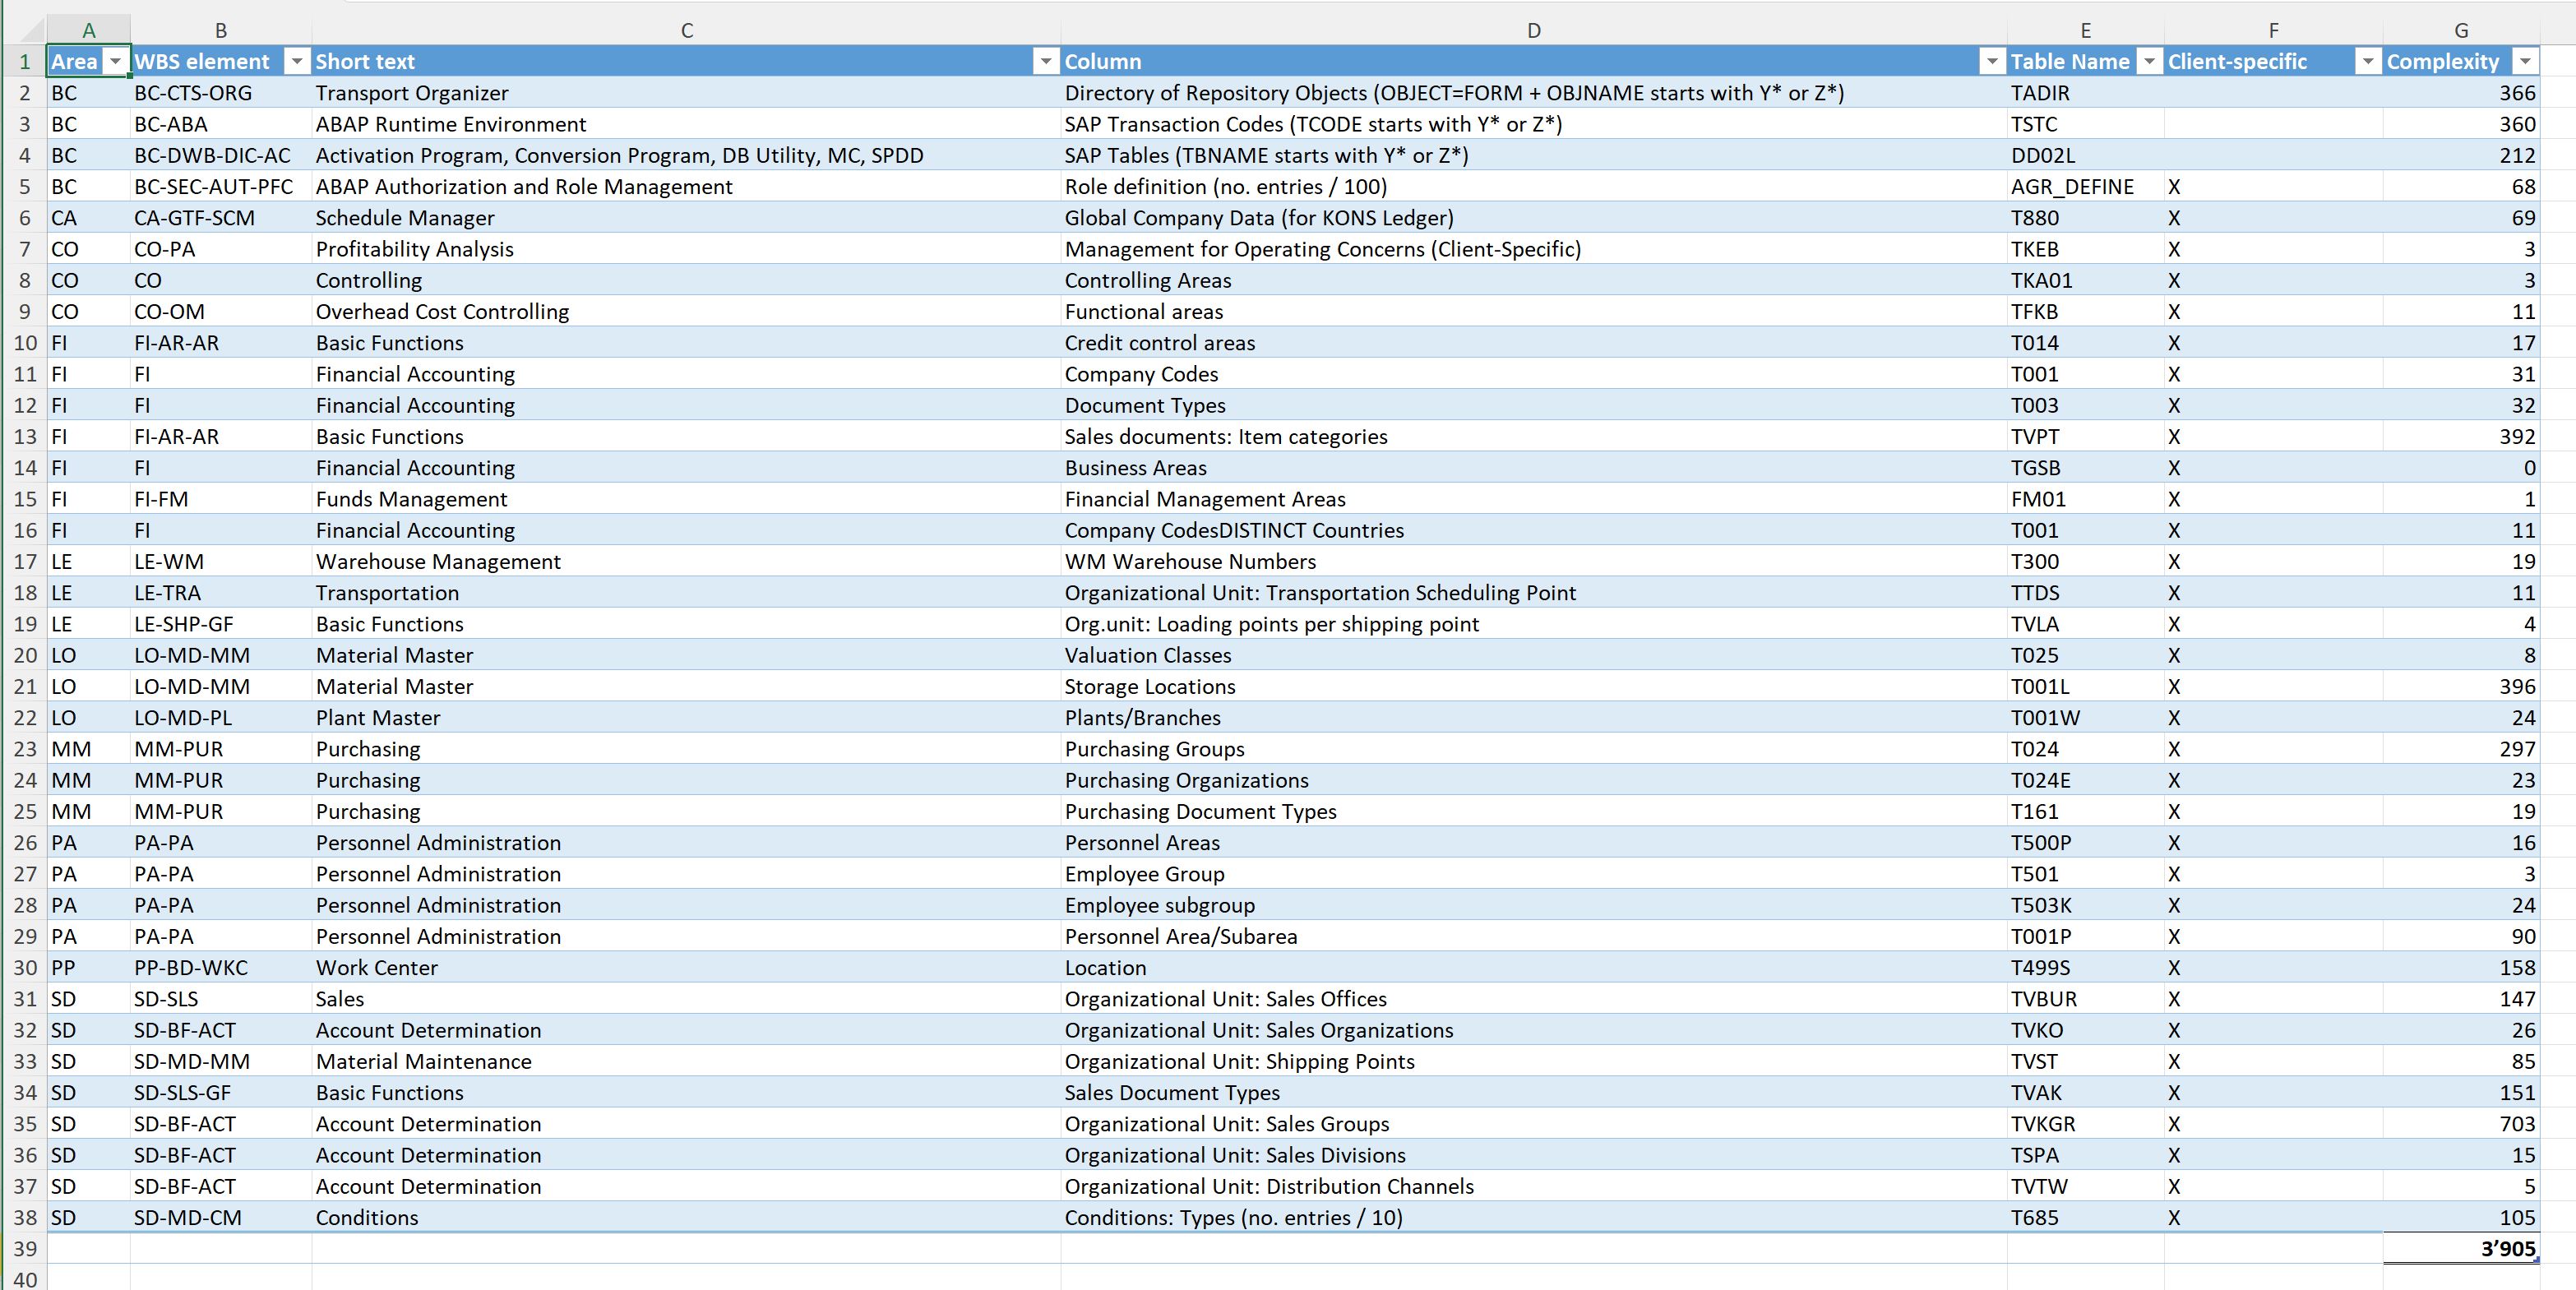Select column G header
2576x1290 pixels.
(x=2460, y=30)
